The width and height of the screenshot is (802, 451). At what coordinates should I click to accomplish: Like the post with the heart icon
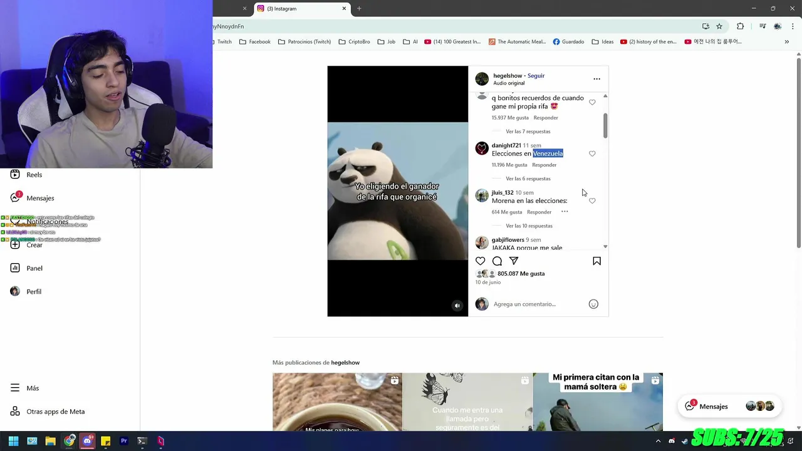click(480, 261)
